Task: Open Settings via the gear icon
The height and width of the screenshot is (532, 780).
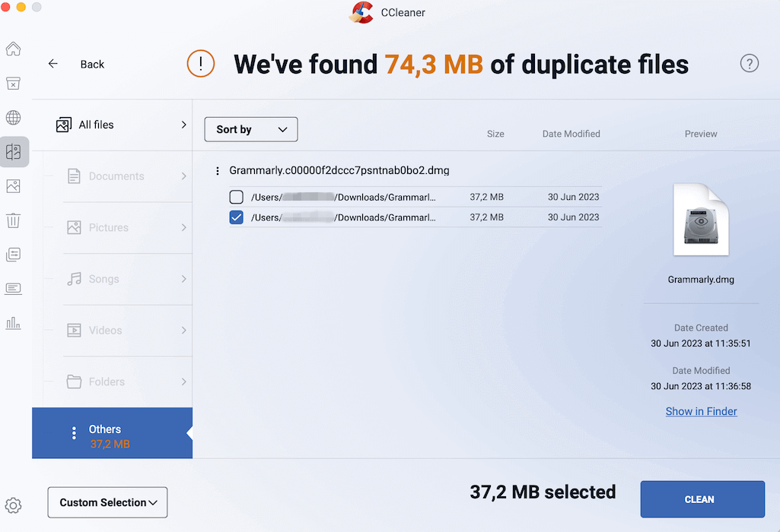Action: (13, 505)
